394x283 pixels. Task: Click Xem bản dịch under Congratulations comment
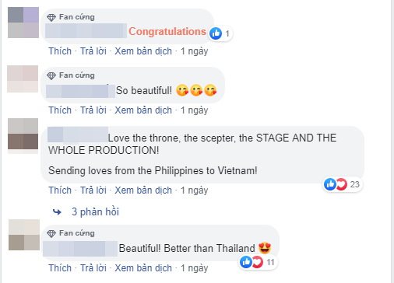pos(143,51)
